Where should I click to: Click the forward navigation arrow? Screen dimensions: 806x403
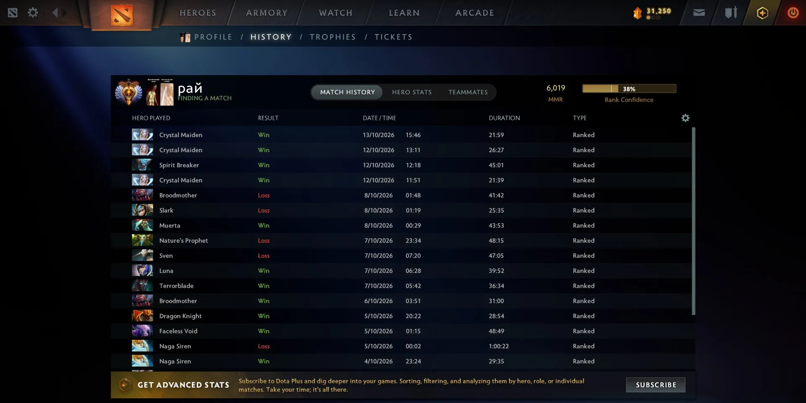(64, 13)
